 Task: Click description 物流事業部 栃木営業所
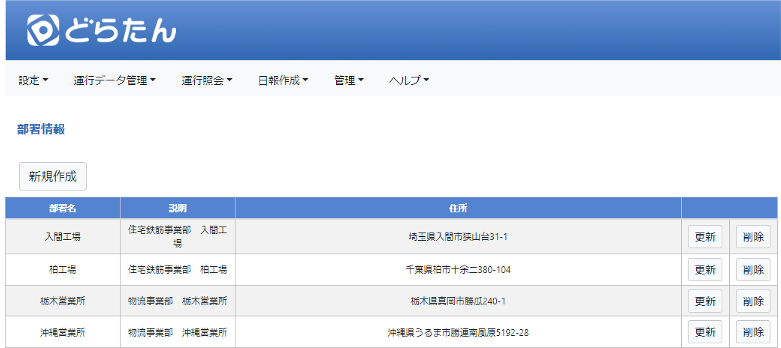pyautogui.click(x=177, y=301)
